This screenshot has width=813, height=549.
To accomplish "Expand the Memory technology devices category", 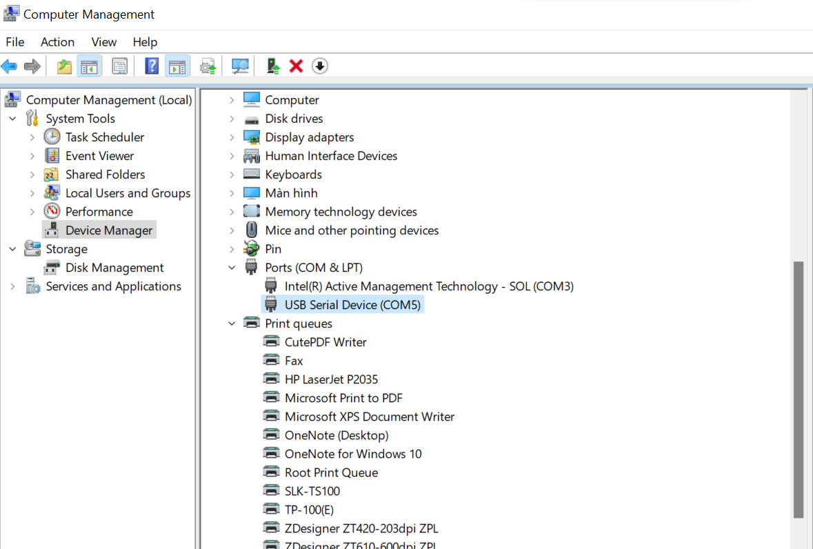I will pyautogui.click(x=232, y=212).
